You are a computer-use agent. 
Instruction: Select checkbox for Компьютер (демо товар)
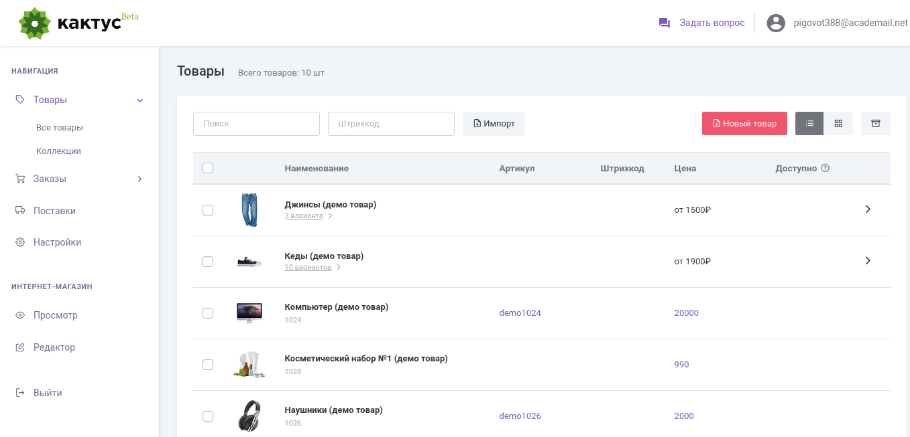(208, 313)
